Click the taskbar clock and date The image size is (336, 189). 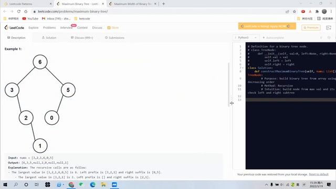click(316, 184)
